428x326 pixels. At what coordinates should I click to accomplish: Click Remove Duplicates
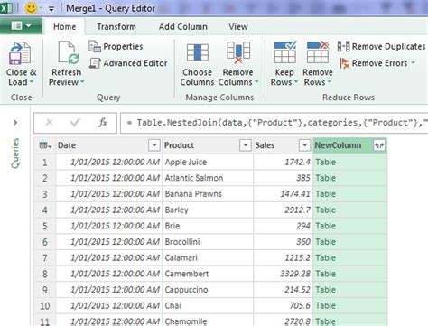(x=381, y=46)
